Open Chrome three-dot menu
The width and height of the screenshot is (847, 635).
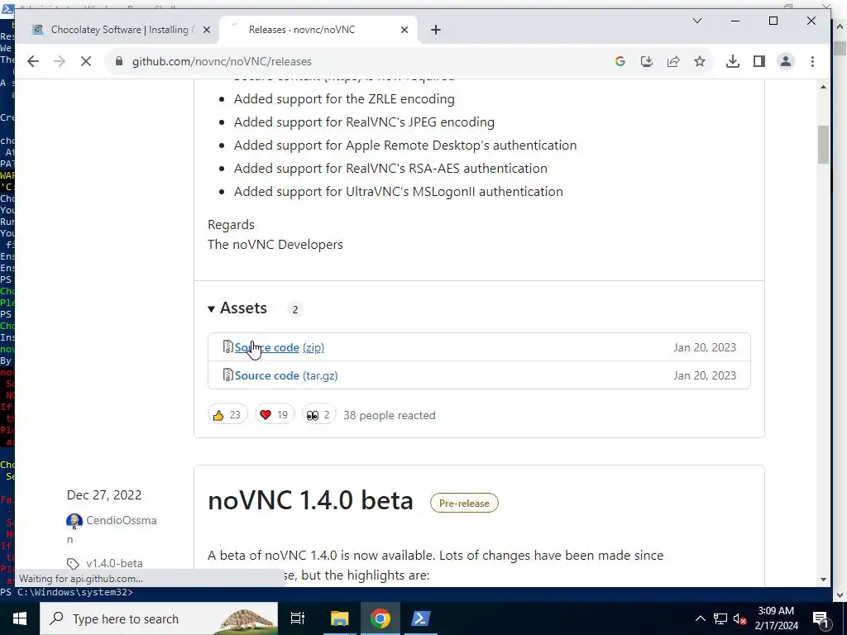[x=812, y=61]
